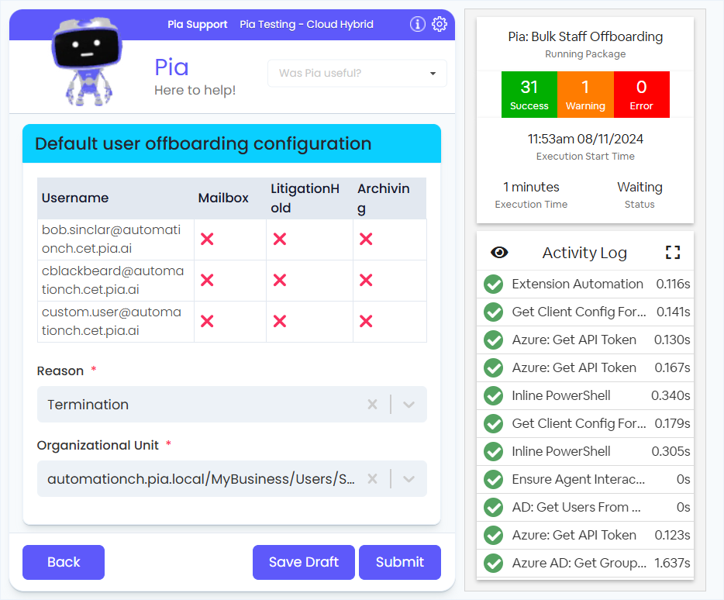Click the LitigationHold X mark for bob.sinclar

[x=280, y=240]
